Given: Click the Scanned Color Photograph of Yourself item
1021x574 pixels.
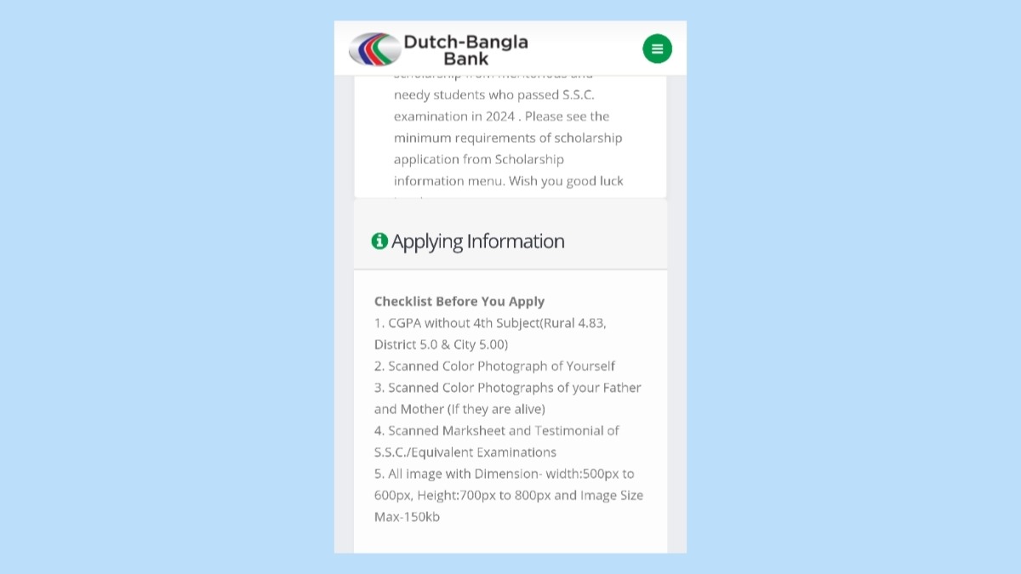Looking at the screenshot, I should (494, 366).
